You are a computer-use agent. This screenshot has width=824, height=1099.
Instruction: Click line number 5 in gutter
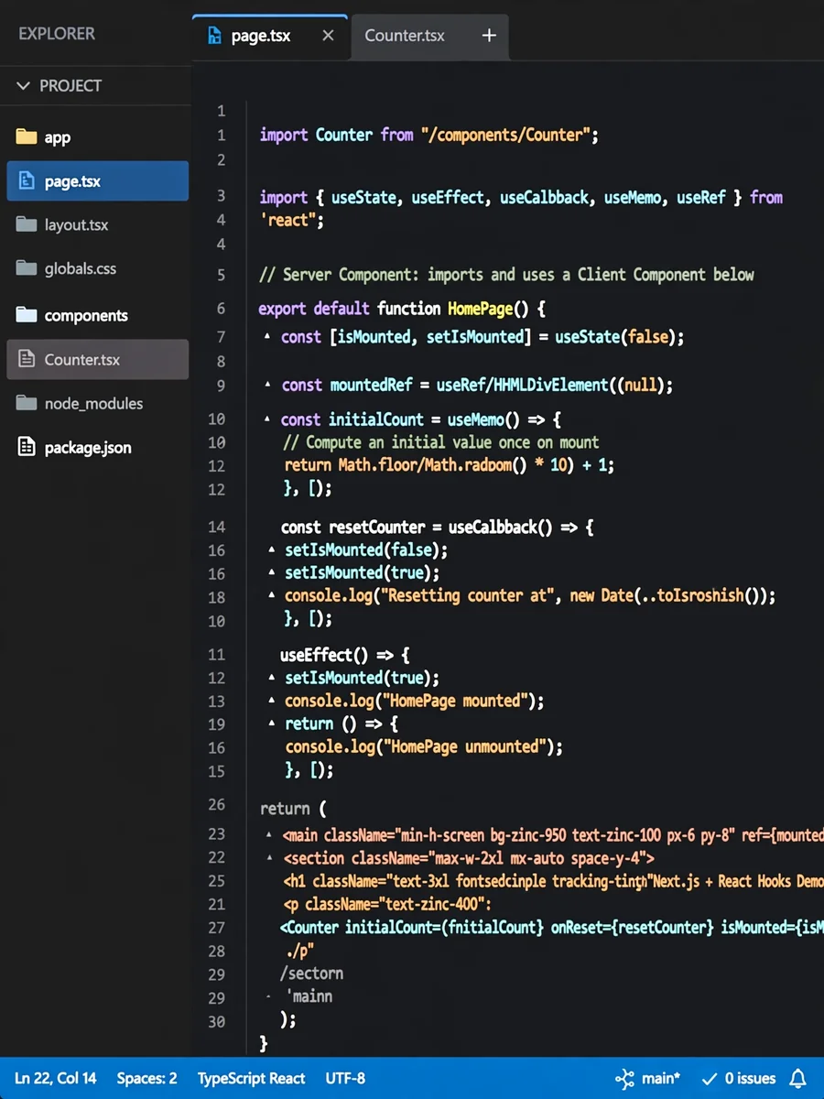click(x=221, y=275)
